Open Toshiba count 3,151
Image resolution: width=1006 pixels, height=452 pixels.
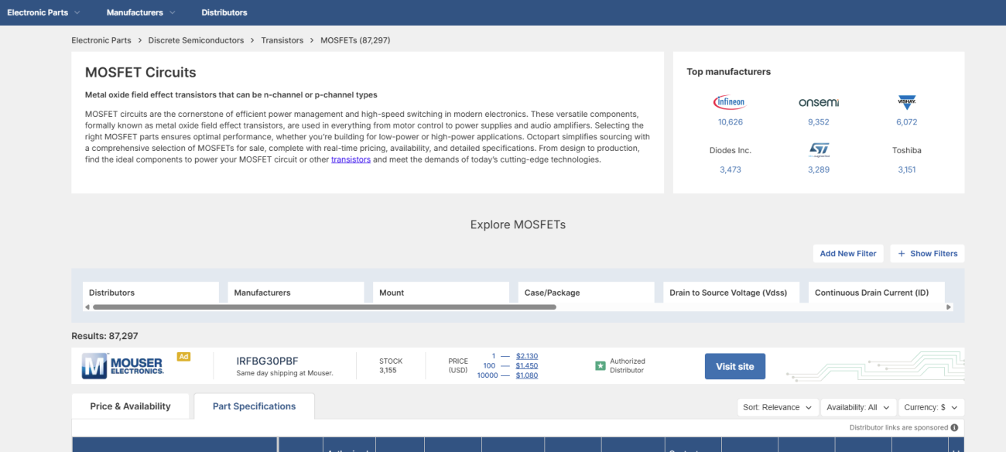point(907,169)
